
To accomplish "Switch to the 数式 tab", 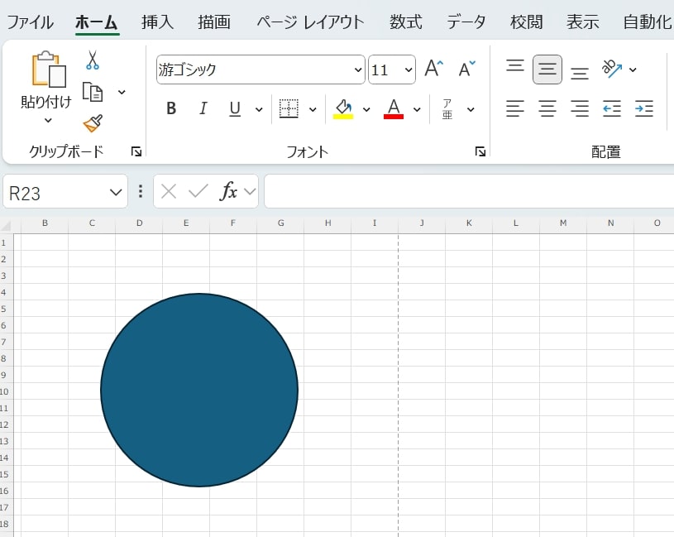I will tap(405, 22).
